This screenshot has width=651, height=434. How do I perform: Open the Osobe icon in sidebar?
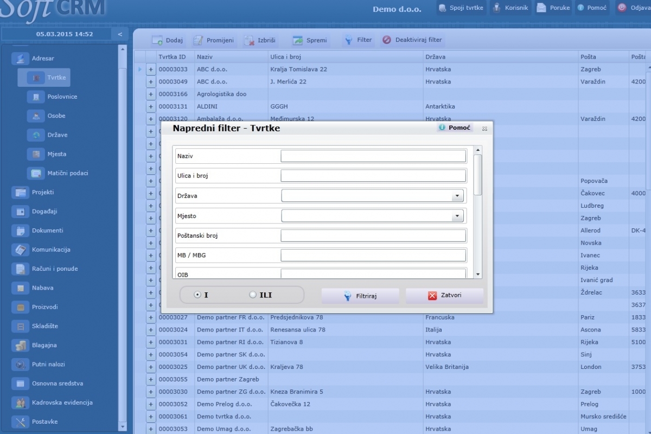coord(36,116)
